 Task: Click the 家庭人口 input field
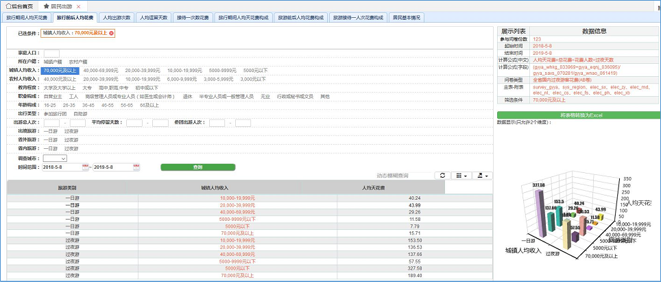tap(52, 53)
